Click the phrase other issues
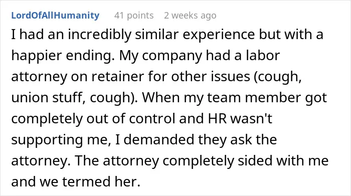The width and height of the screenshot is (351, 196). click(211, 76)
